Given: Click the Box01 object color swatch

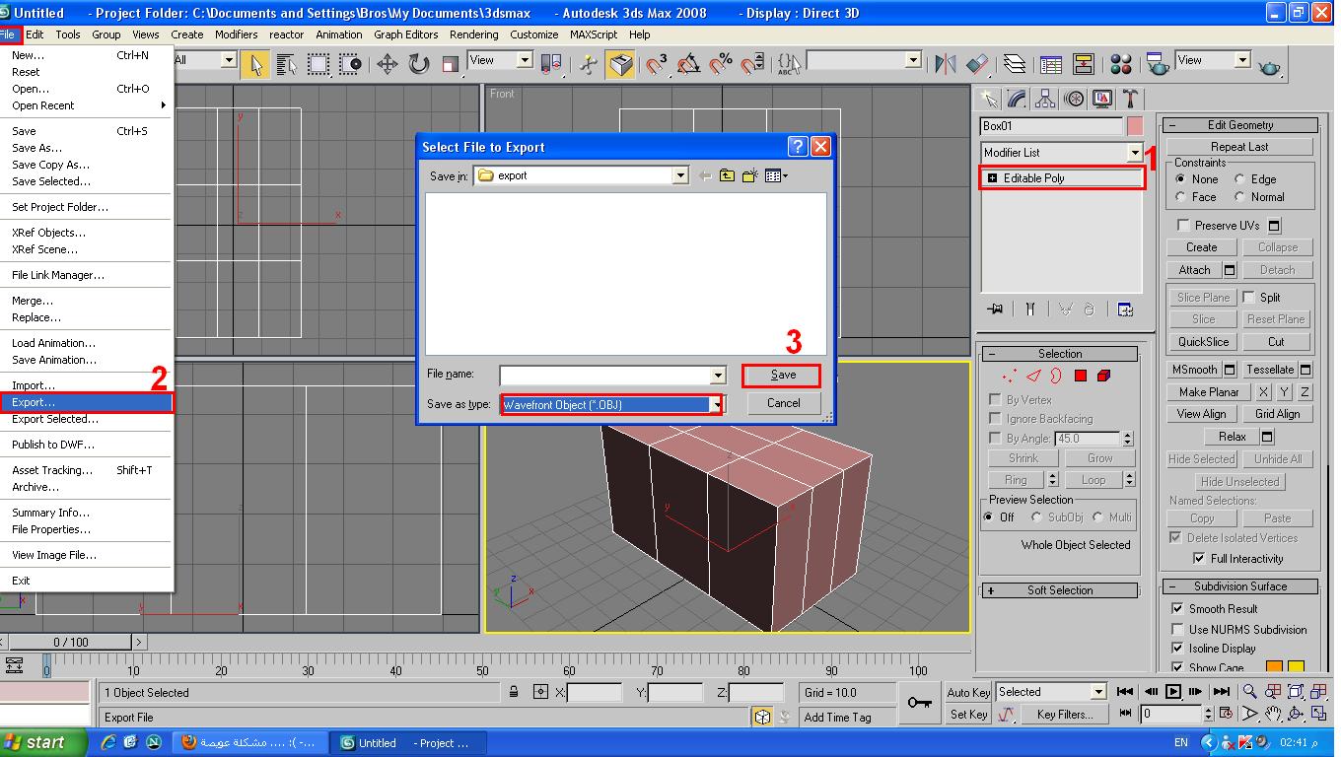Looking at the screenshot, I should (1135, 126).
